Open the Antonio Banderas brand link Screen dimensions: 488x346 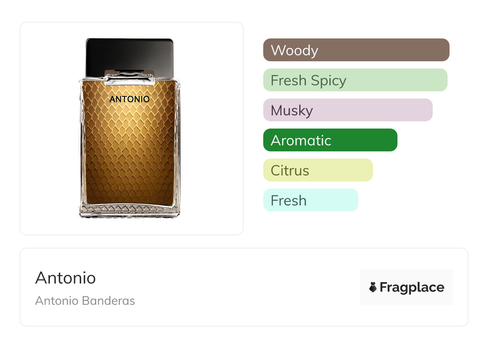(x=85, y=301)
